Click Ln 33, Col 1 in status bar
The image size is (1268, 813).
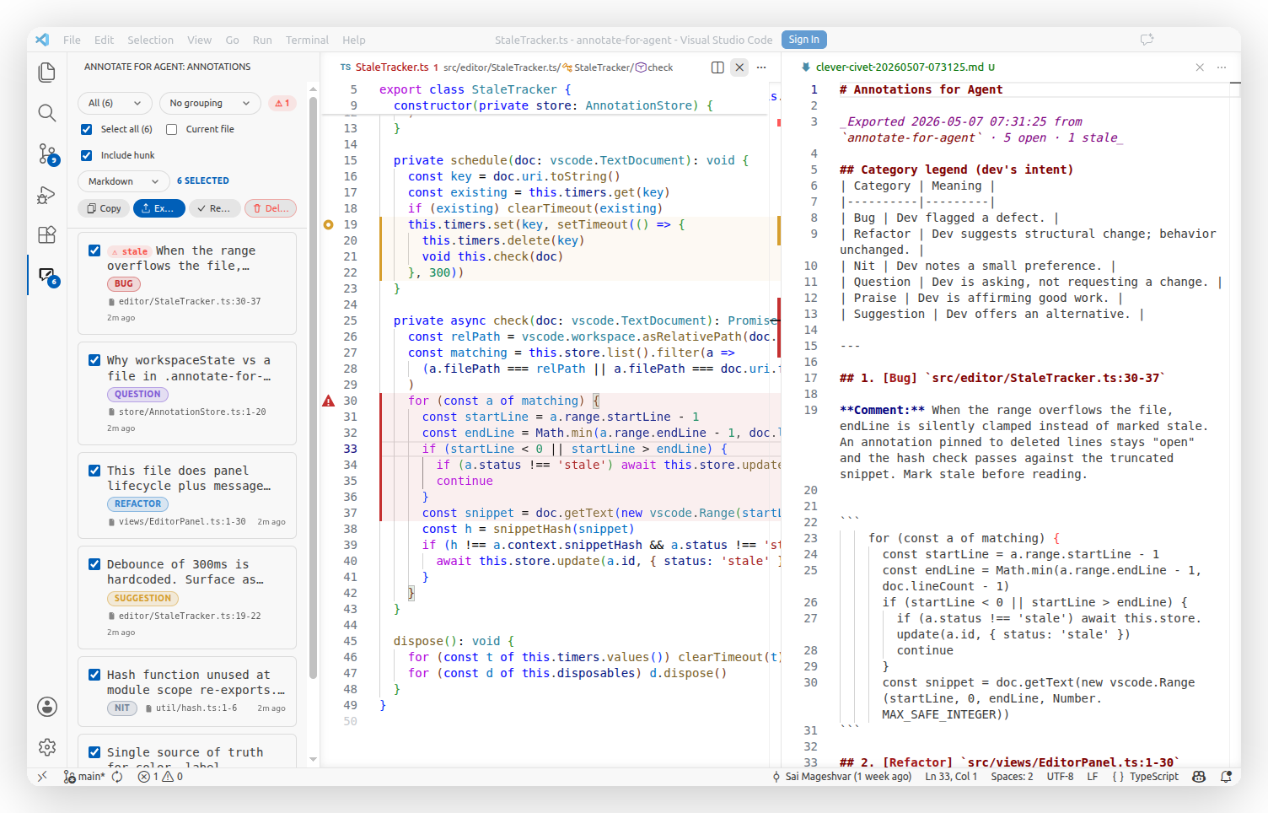click(950, 777)
